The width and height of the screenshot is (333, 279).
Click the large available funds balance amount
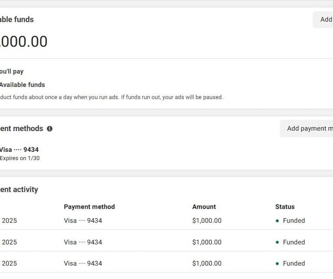pos(23,42)
